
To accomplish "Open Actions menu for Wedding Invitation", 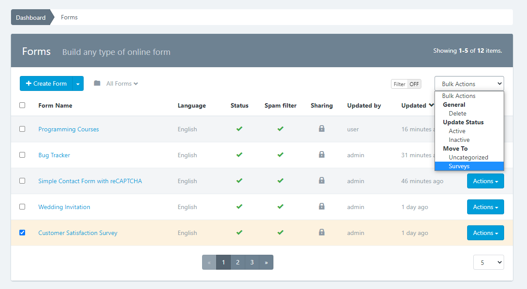I will click(485, 207).
